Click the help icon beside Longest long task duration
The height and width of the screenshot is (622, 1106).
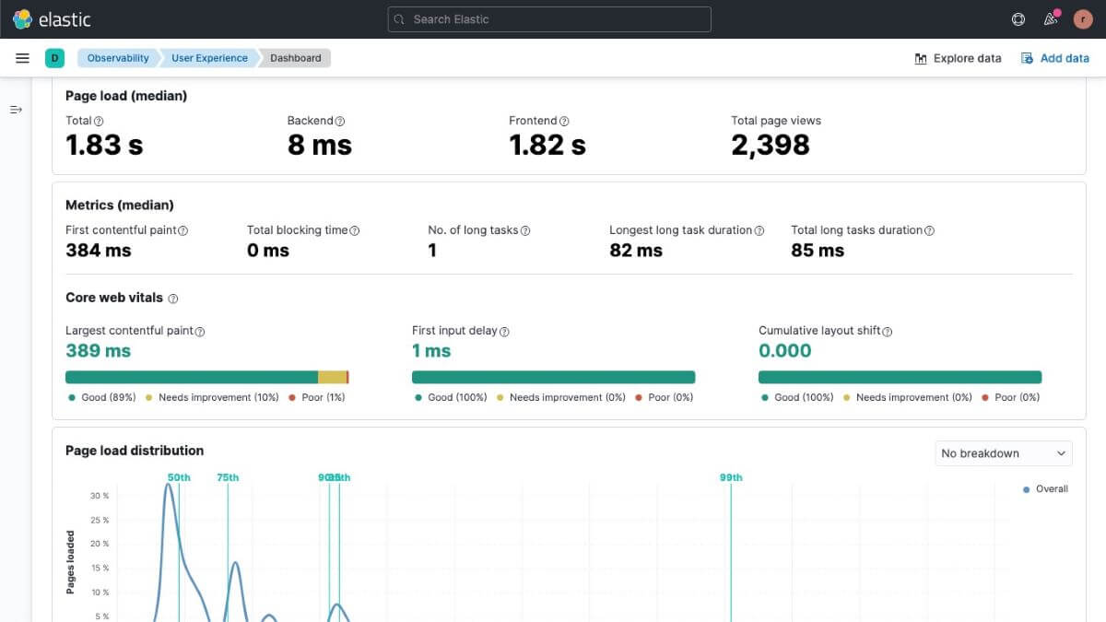761,230
